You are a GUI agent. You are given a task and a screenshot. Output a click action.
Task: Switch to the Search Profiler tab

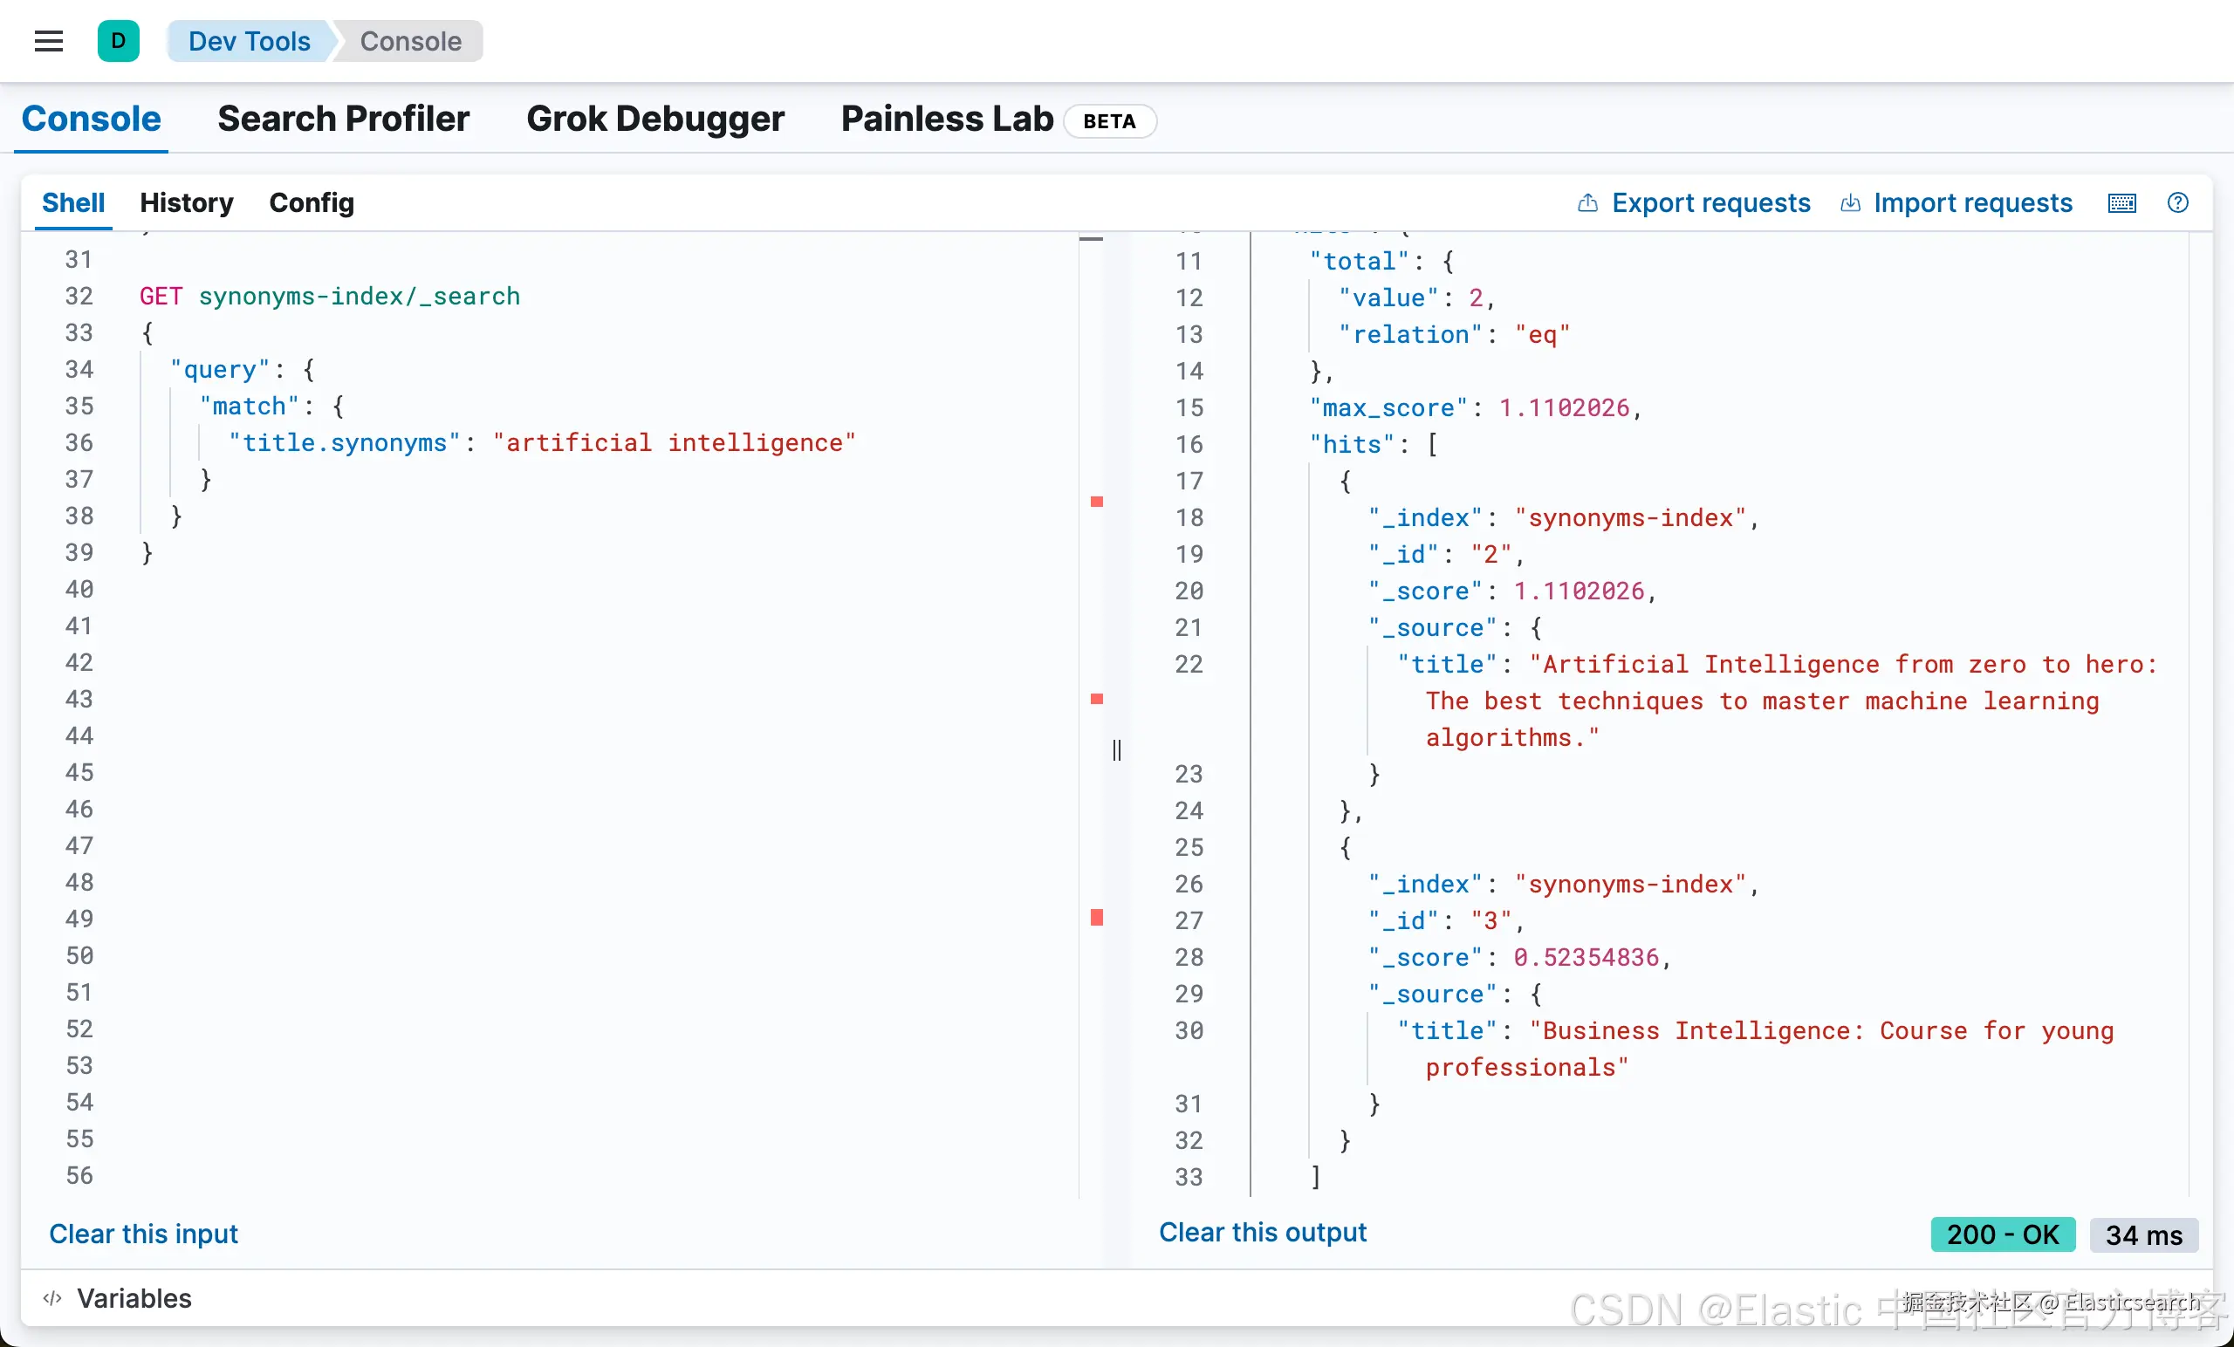[343, 119]
